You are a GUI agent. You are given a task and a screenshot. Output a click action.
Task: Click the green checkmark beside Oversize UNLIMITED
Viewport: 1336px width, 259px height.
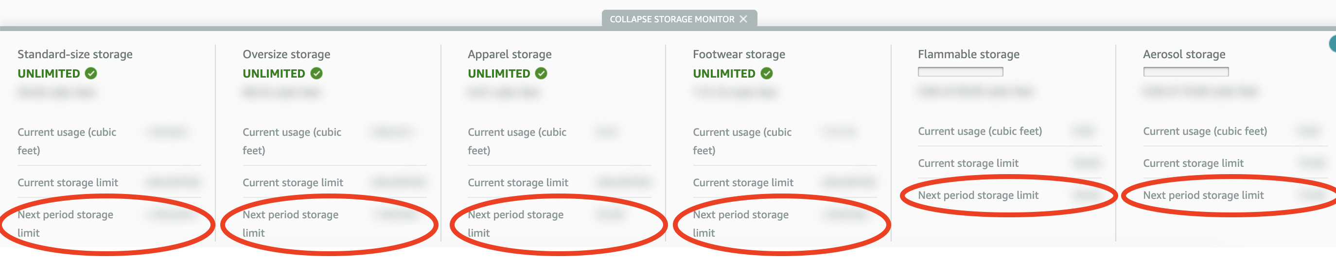coord(316,73)
